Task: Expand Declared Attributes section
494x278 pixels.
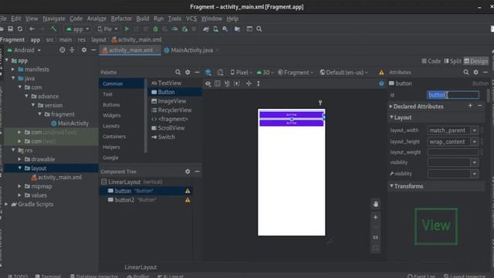Action: coord(391,107)
